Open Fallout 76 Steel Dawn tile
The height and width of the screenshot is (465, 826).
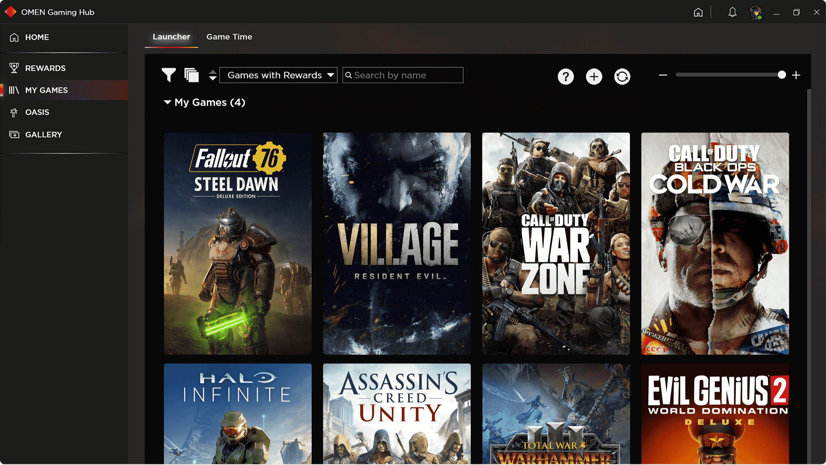238,244
